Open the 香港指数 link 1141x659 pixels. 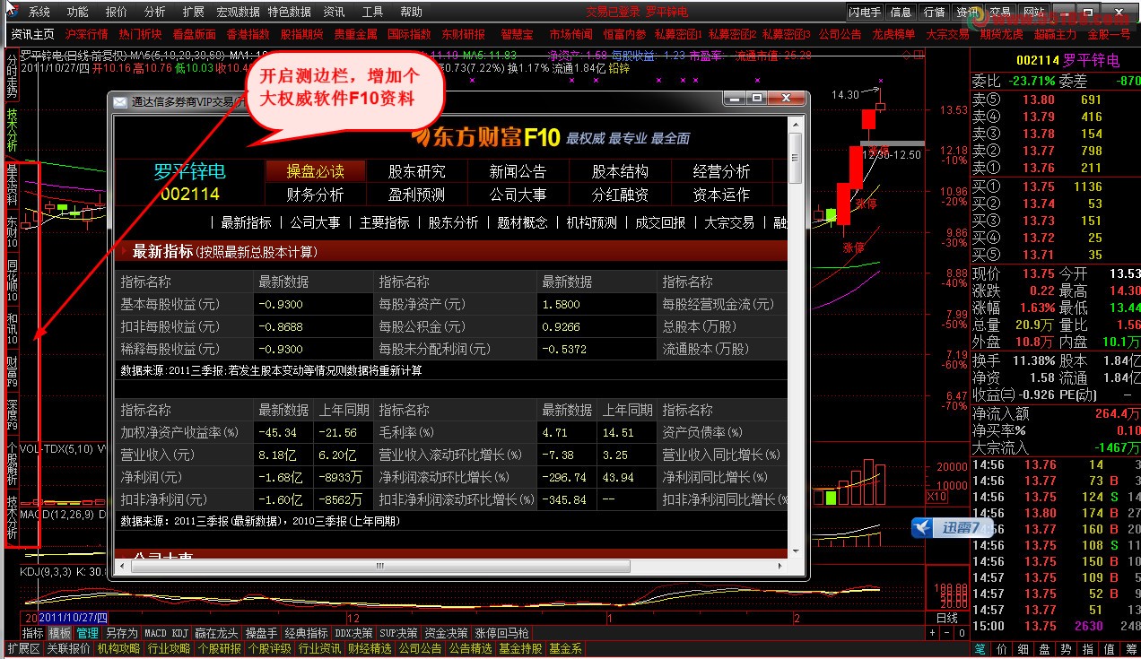point(248,34)
